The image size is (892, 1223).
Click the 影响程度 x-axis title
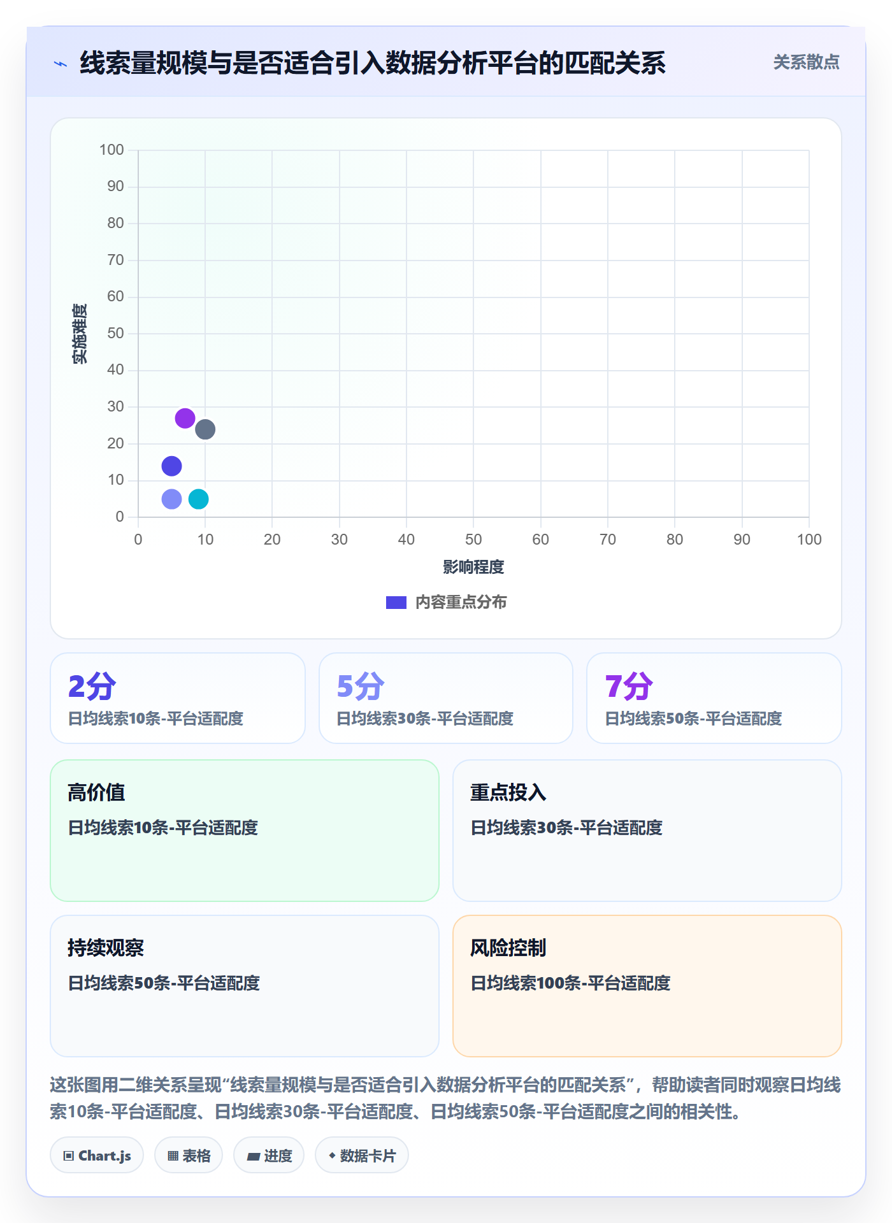(473, 567)
